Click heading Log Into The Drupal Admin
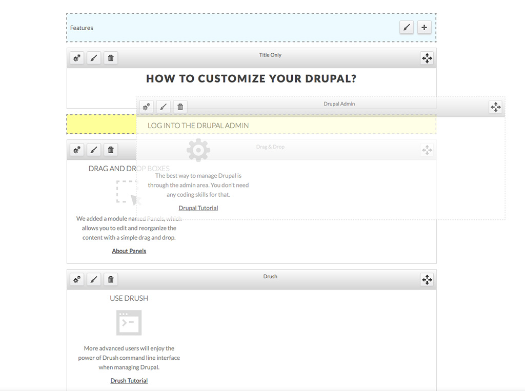Screen dimensions: 525x391 [x=198, y=126]
